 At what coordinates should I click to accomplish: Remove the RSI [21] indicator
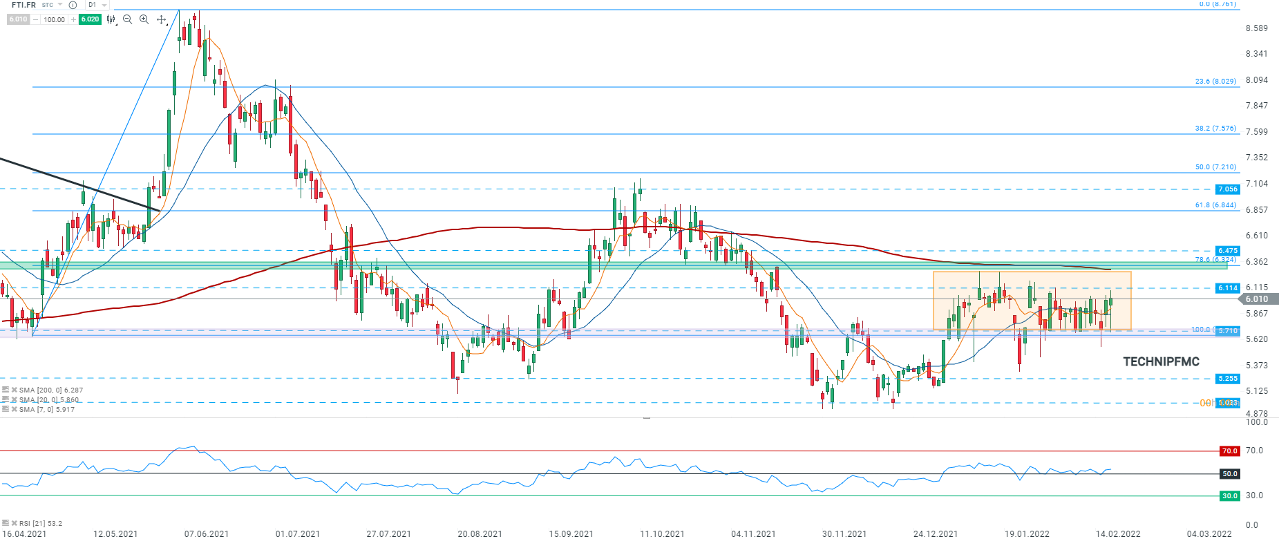pyautogui.click(x=14, y=523)
